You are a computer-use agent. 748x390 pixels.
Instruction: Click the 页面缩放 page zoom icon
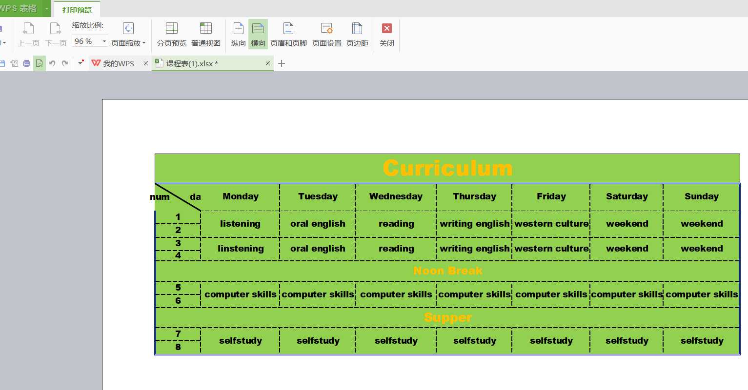(128, 28)
